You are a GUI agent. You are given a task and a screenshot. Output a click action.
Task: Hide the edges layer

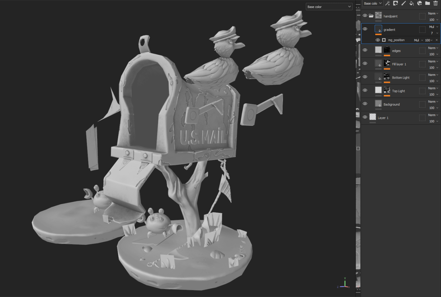pos(365,50)
